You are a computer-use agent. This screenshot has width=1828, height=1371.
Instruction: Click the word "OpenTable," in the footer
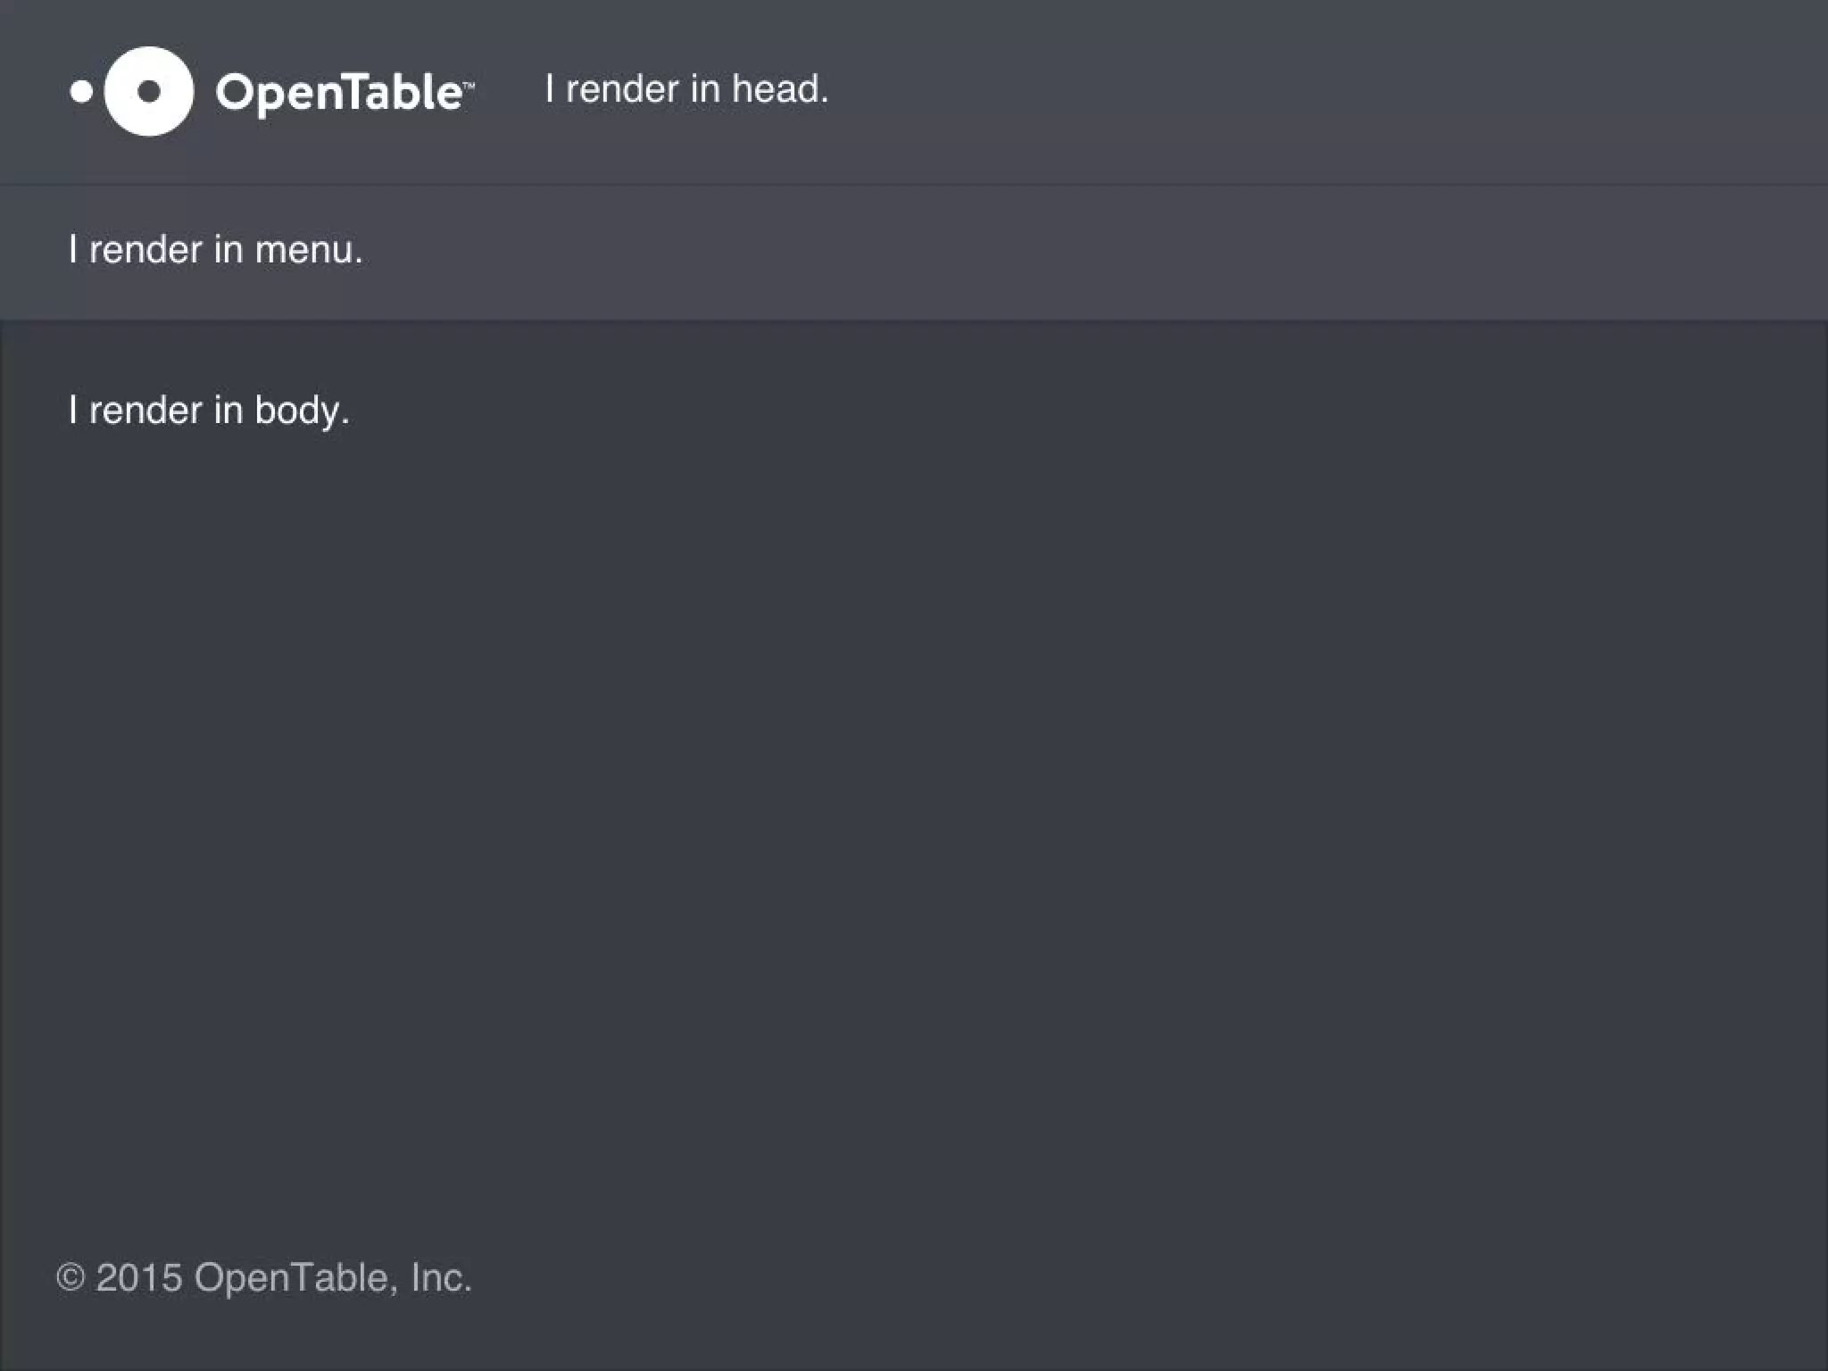click(296, 1277)
